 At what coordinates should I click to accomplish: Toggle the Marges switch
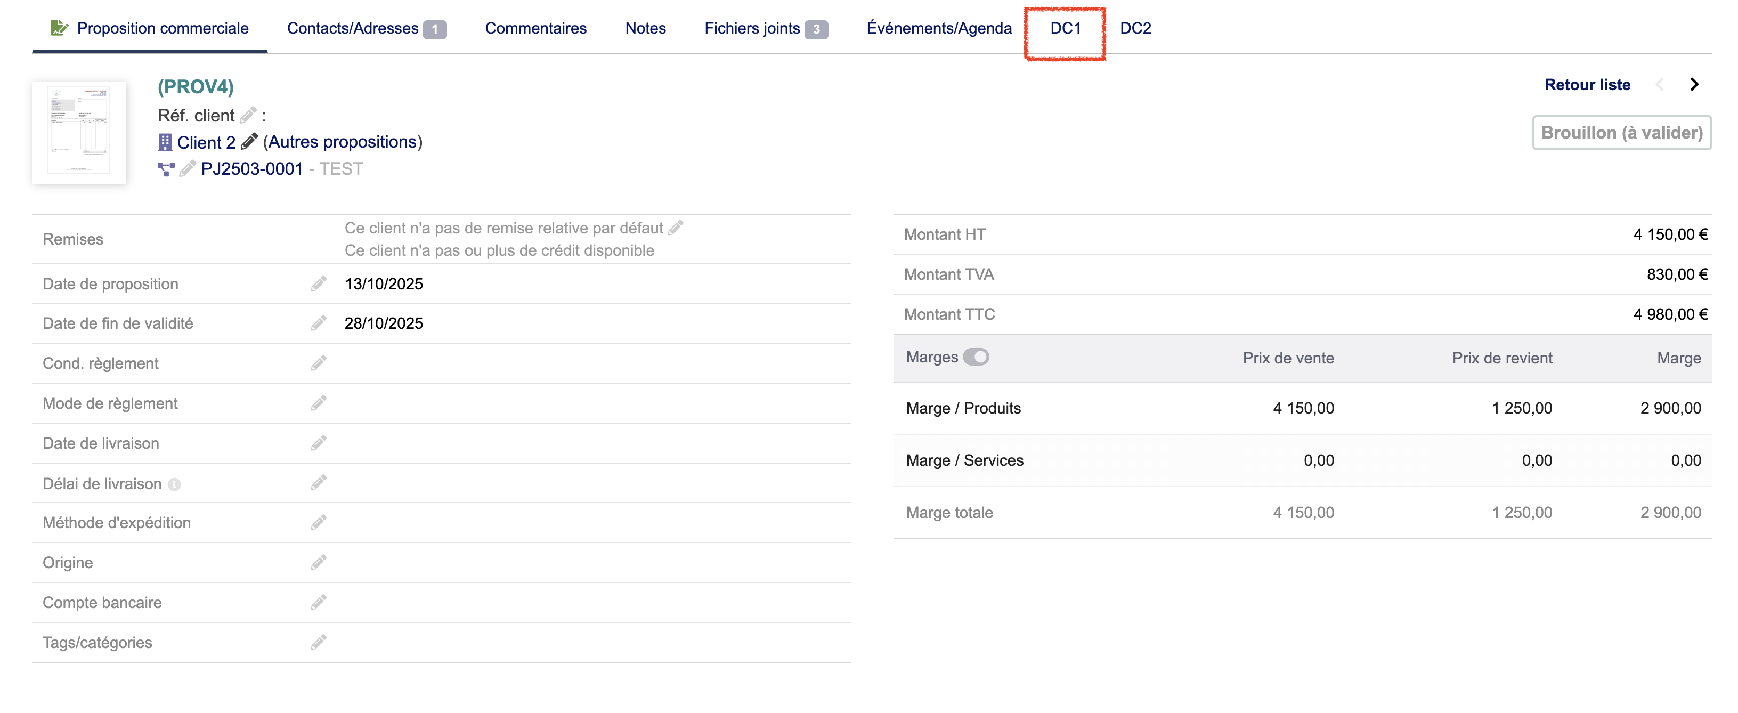[x=976, y=357]
